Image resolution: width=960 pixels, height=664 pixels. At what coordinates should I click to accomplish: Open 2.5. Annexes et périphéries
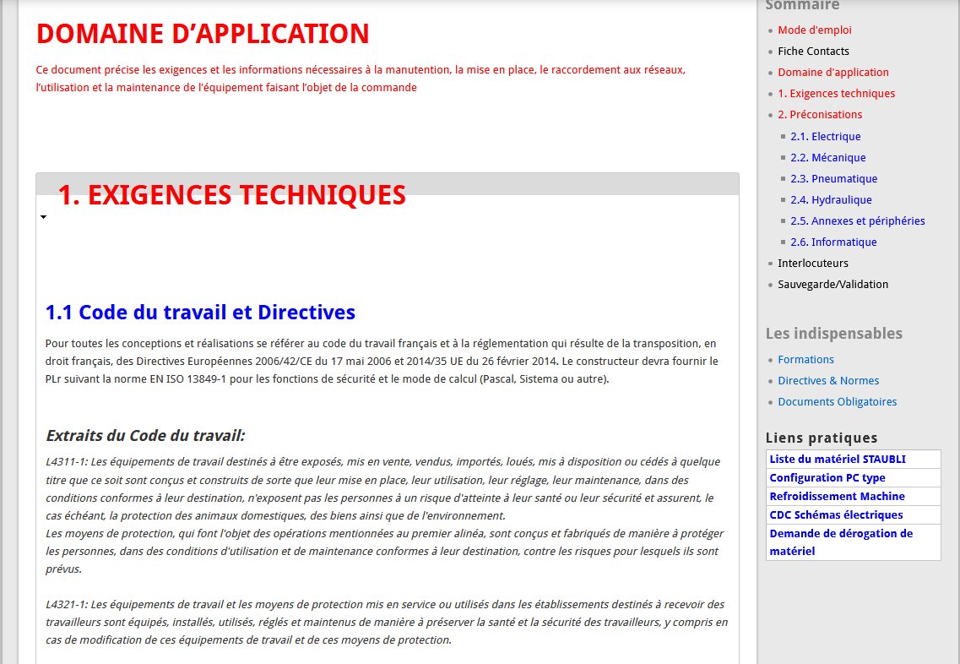point(858,221)
